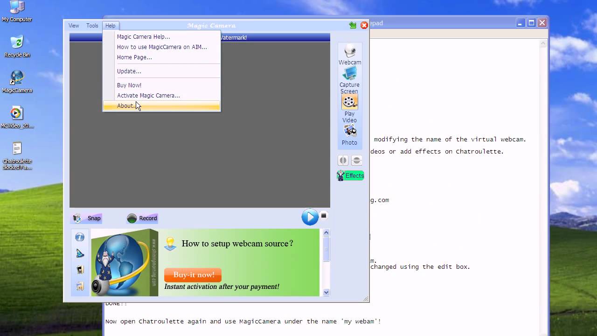Select the Play Video source
Screen dimensions: 597x336
point(349,109)
